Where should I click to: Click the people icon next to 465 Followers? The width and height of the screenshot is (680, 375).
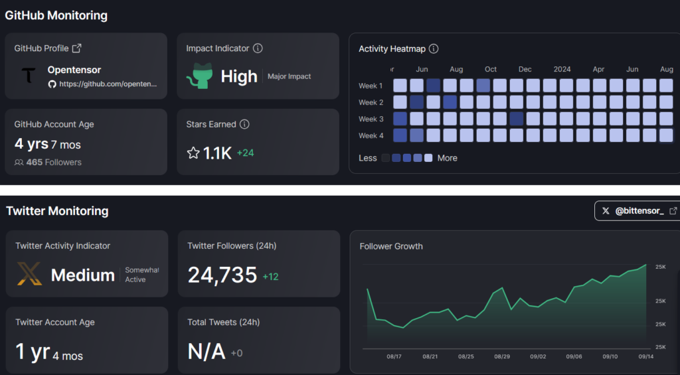19,163
